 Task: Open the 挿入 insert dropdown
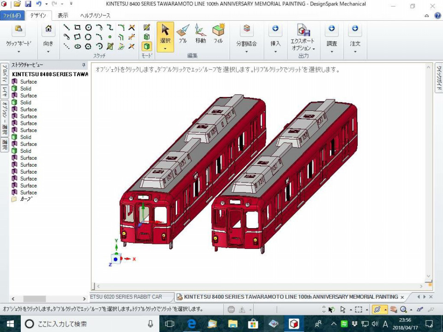point(275,52)
